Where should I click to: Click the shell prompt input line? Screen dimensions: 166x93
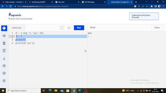coord(127,36)
